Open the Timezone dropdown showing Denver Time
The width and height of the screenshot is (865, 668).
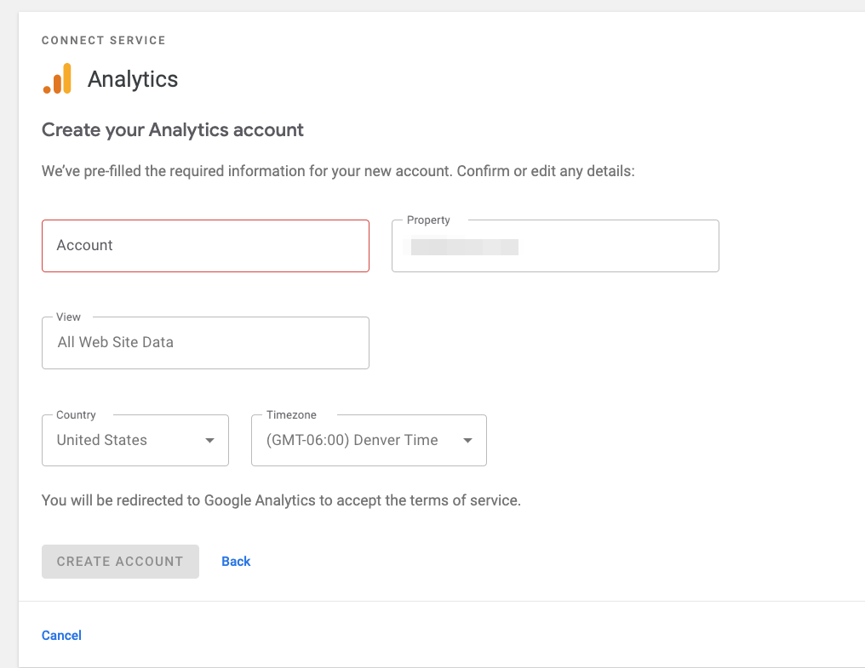point(369,440)
